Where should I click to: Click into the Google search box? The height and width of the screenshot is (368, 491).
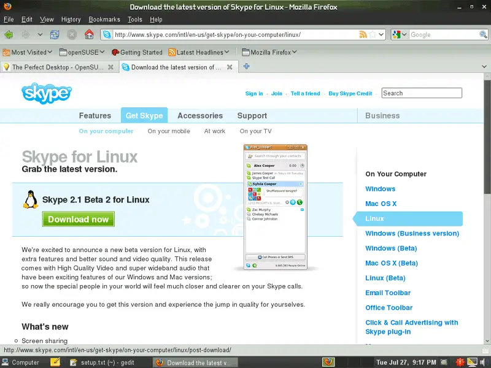click(x=444, y=34)
